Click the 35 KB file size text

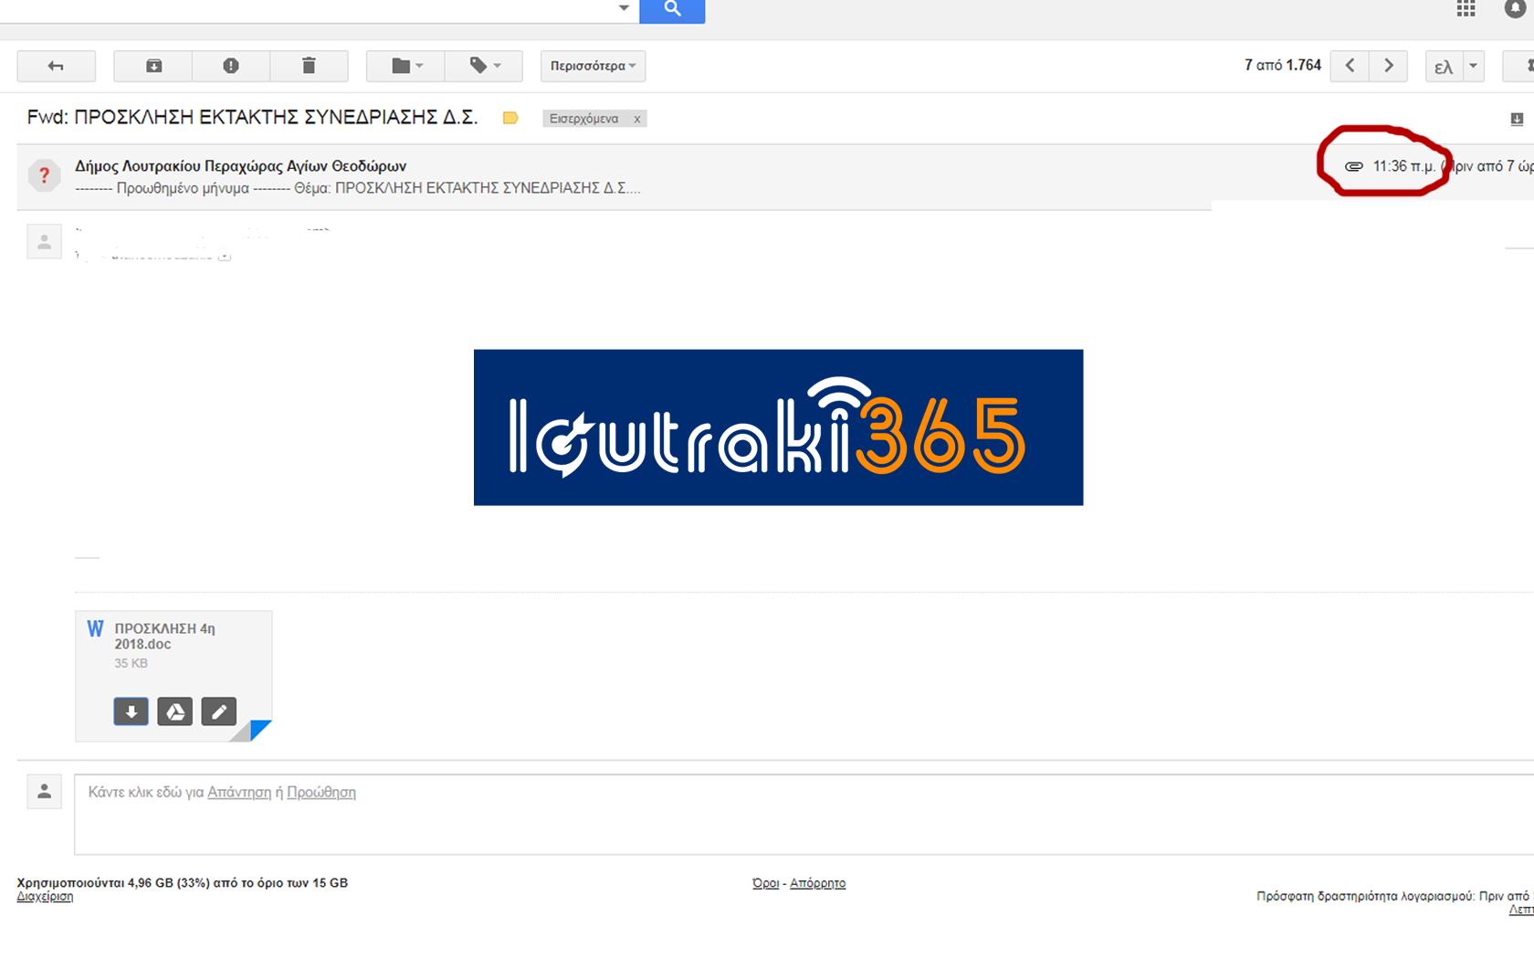(x=131, y=664)
